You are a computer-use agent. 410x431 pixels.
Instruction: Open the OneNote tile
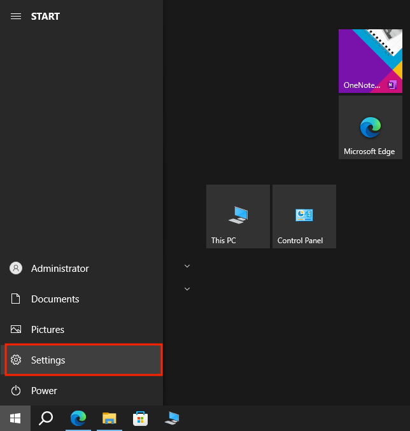[x=370, y=61]
